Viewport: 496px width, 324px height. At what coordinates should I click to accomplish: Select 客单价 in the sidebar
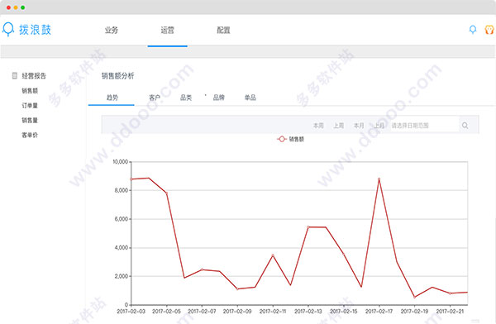[x=30, y=135]
